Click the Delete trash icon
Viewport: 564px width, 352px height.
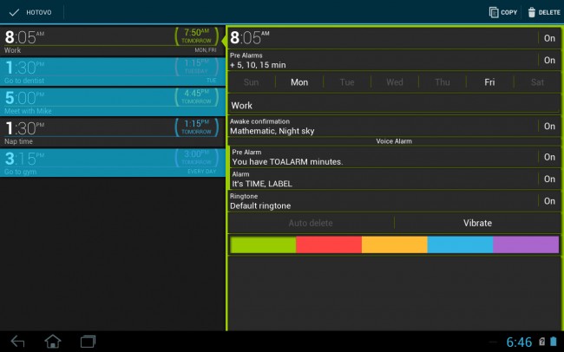532,12
